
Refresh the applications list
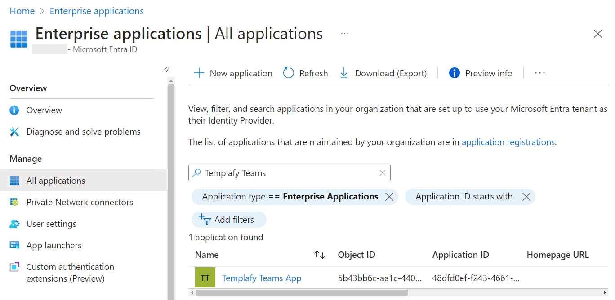pos(305,73)
